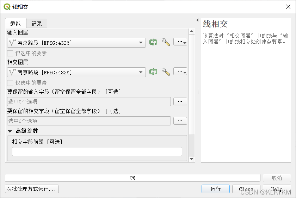Click the 线相交 help heading
The width and height of the screenshot is (296, 198).
pos(215,24)
